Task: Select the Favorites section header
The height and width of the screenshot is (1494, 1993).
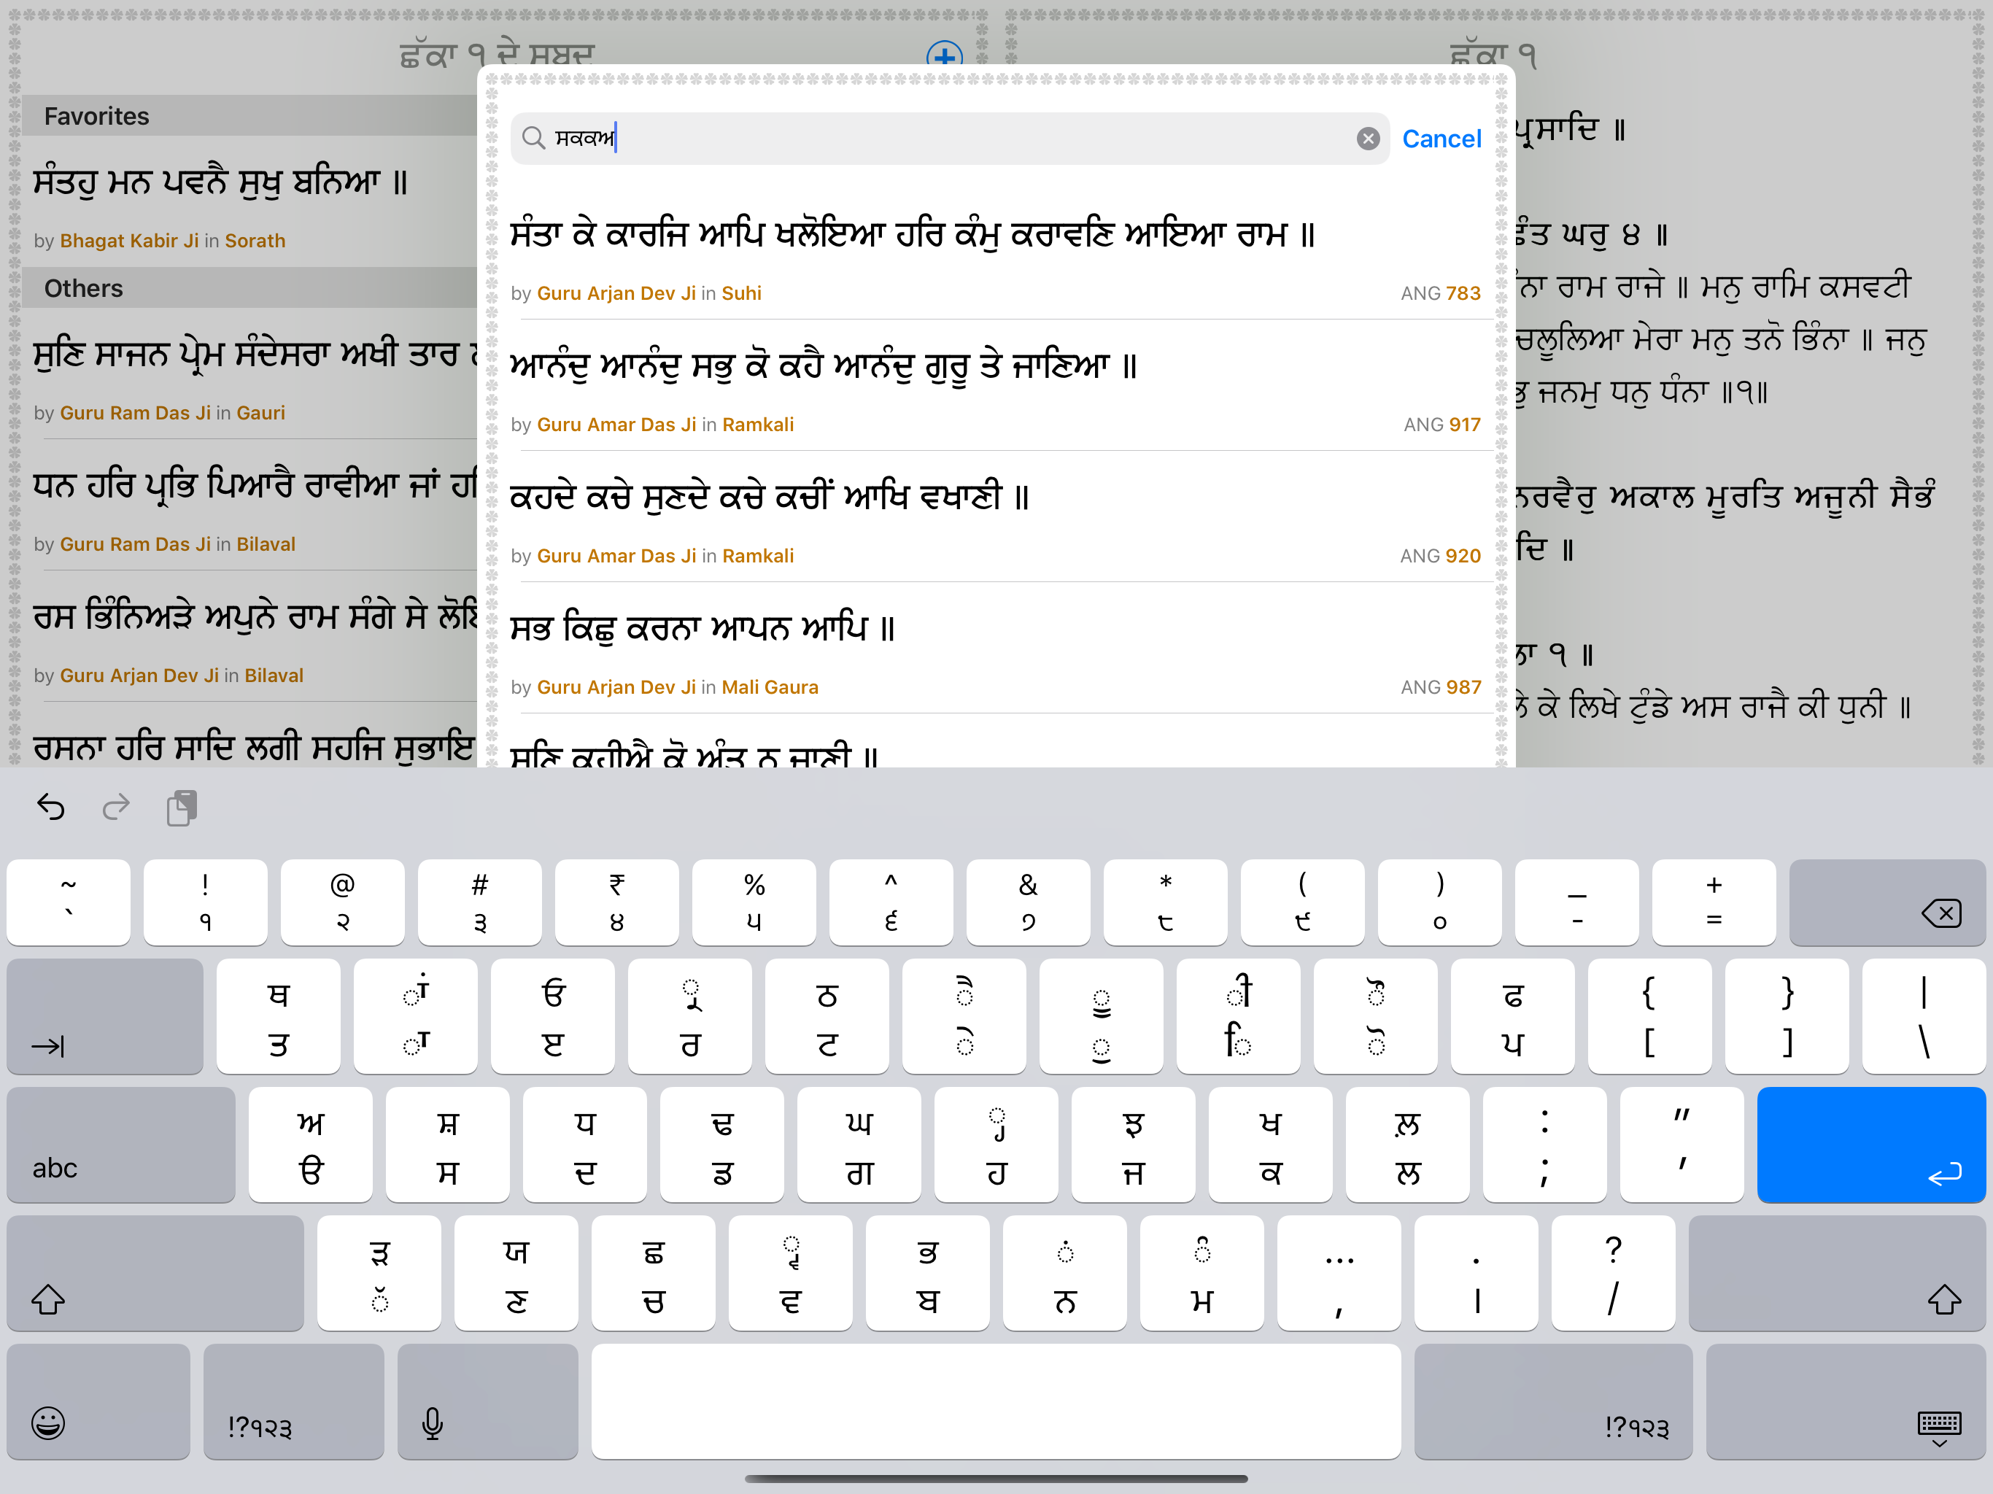Action: [249, 116]
